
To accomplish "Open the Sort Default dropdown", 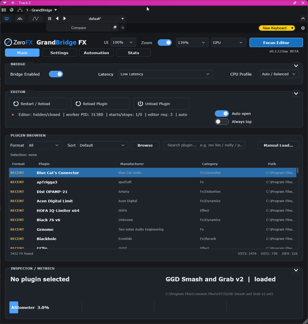I will point(103,145).
